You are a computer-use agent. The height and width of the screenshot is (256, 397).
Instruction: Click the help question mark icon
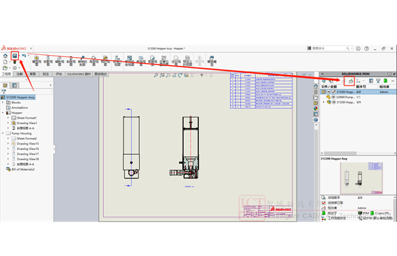click(x=366, y=48)
